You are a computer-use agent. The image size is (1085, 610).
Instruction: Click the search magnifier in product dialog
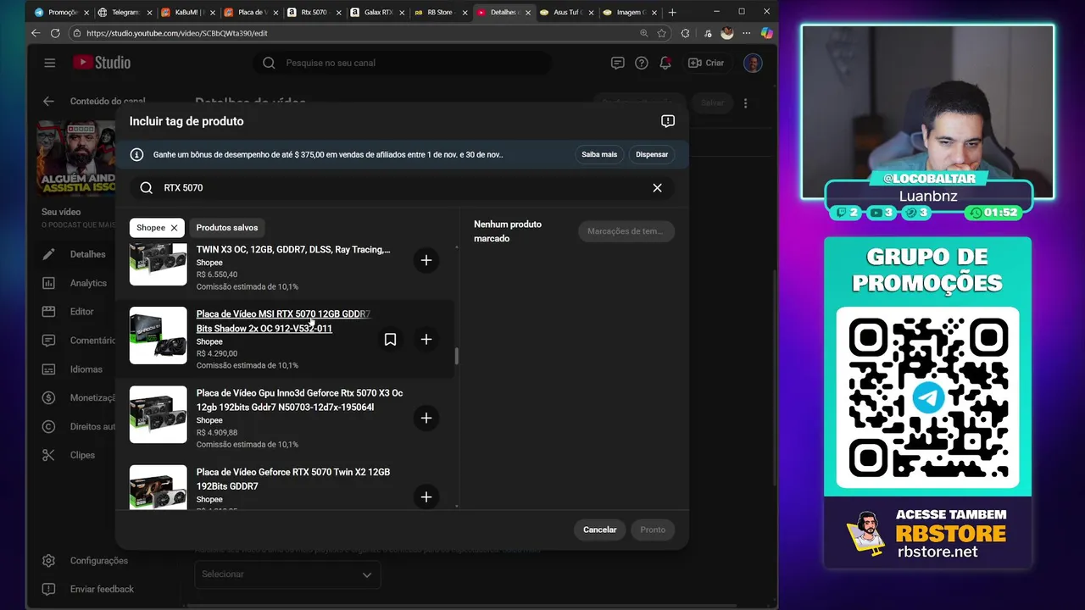tap(147, 188)
